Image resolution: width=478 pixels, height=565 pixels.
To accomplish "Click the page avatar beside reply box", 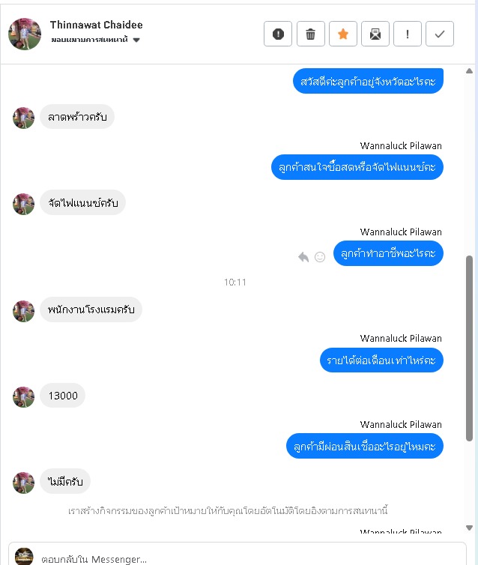I will pyautogui.click(x=24, y=556).
